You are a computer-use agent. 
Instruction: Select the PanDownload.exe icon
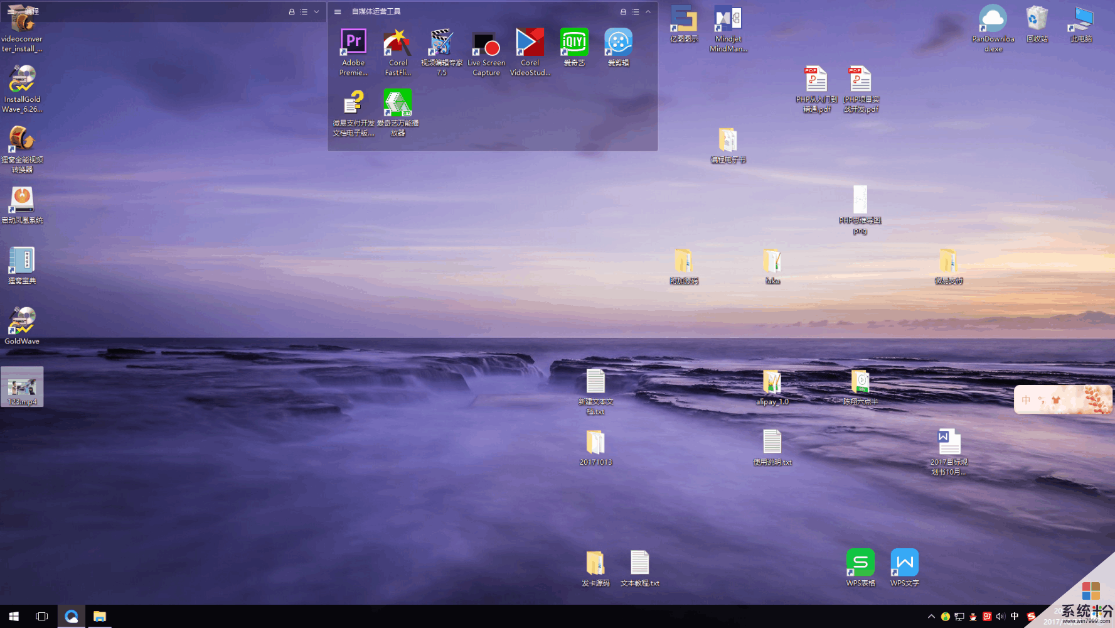pos(993,28)
